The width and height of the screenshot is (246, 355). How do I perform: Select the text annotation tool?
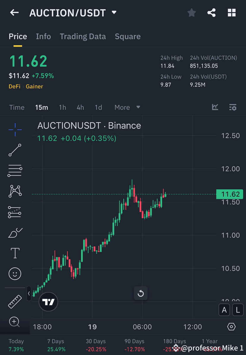[x=15, y=253]
